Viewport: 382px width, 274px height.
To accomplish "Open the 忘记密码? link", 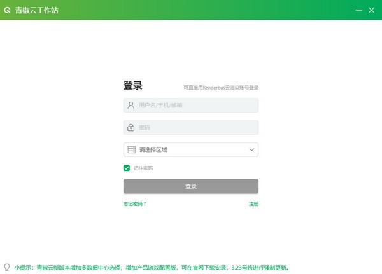I will coord(135,204).
